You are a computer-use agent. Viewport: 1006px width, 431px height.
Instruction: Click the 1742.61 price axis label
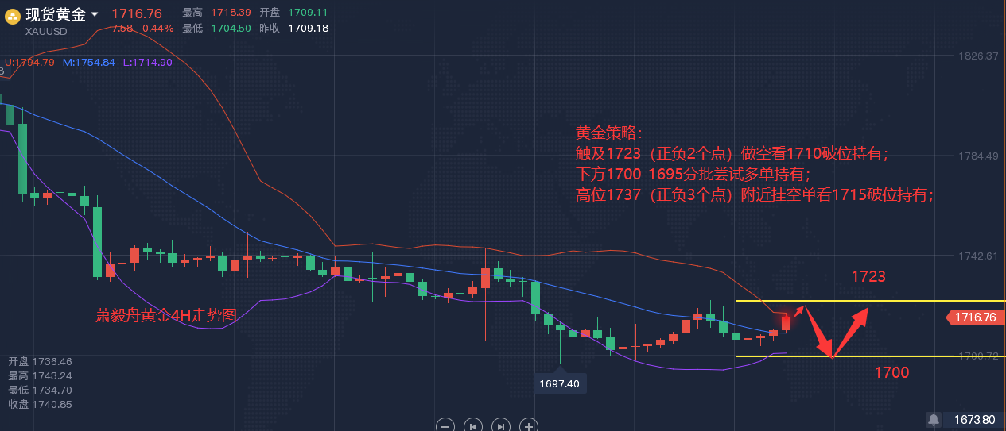coord(978,256)
